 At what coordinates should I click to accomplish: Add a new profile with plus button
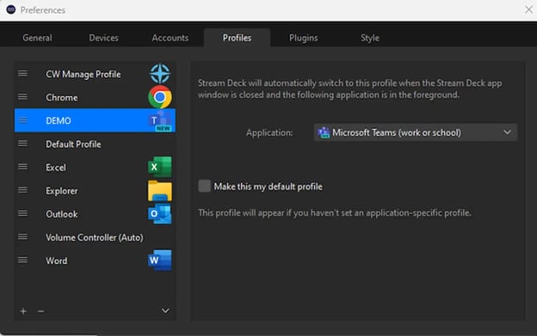(23, 311)
